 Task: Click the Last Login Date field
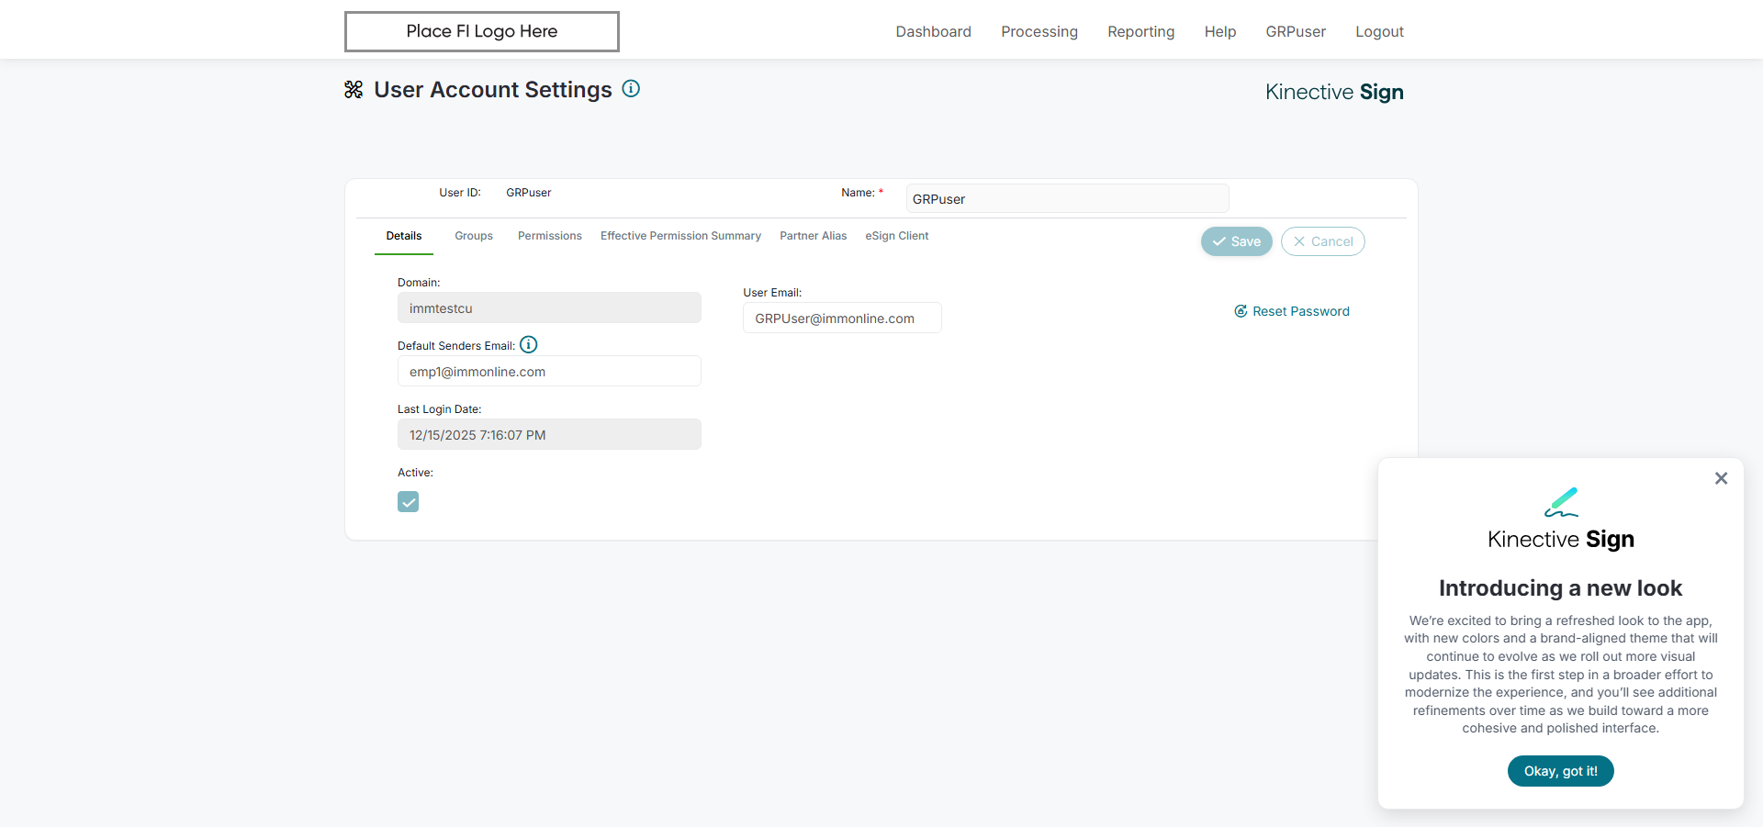tap(549, 434)
